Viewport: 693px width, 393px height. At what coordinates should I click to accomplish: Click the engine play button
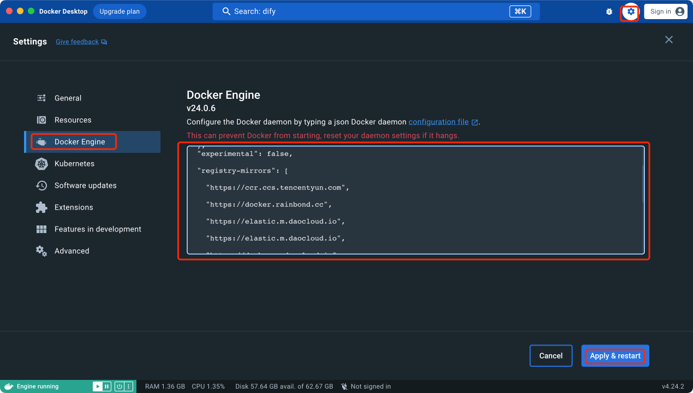pyautogui.click(x=97, y=386)
